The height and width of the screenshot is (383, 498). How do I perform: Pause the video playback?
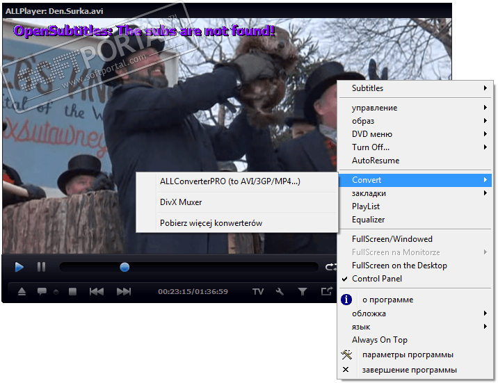pos(41,267)
